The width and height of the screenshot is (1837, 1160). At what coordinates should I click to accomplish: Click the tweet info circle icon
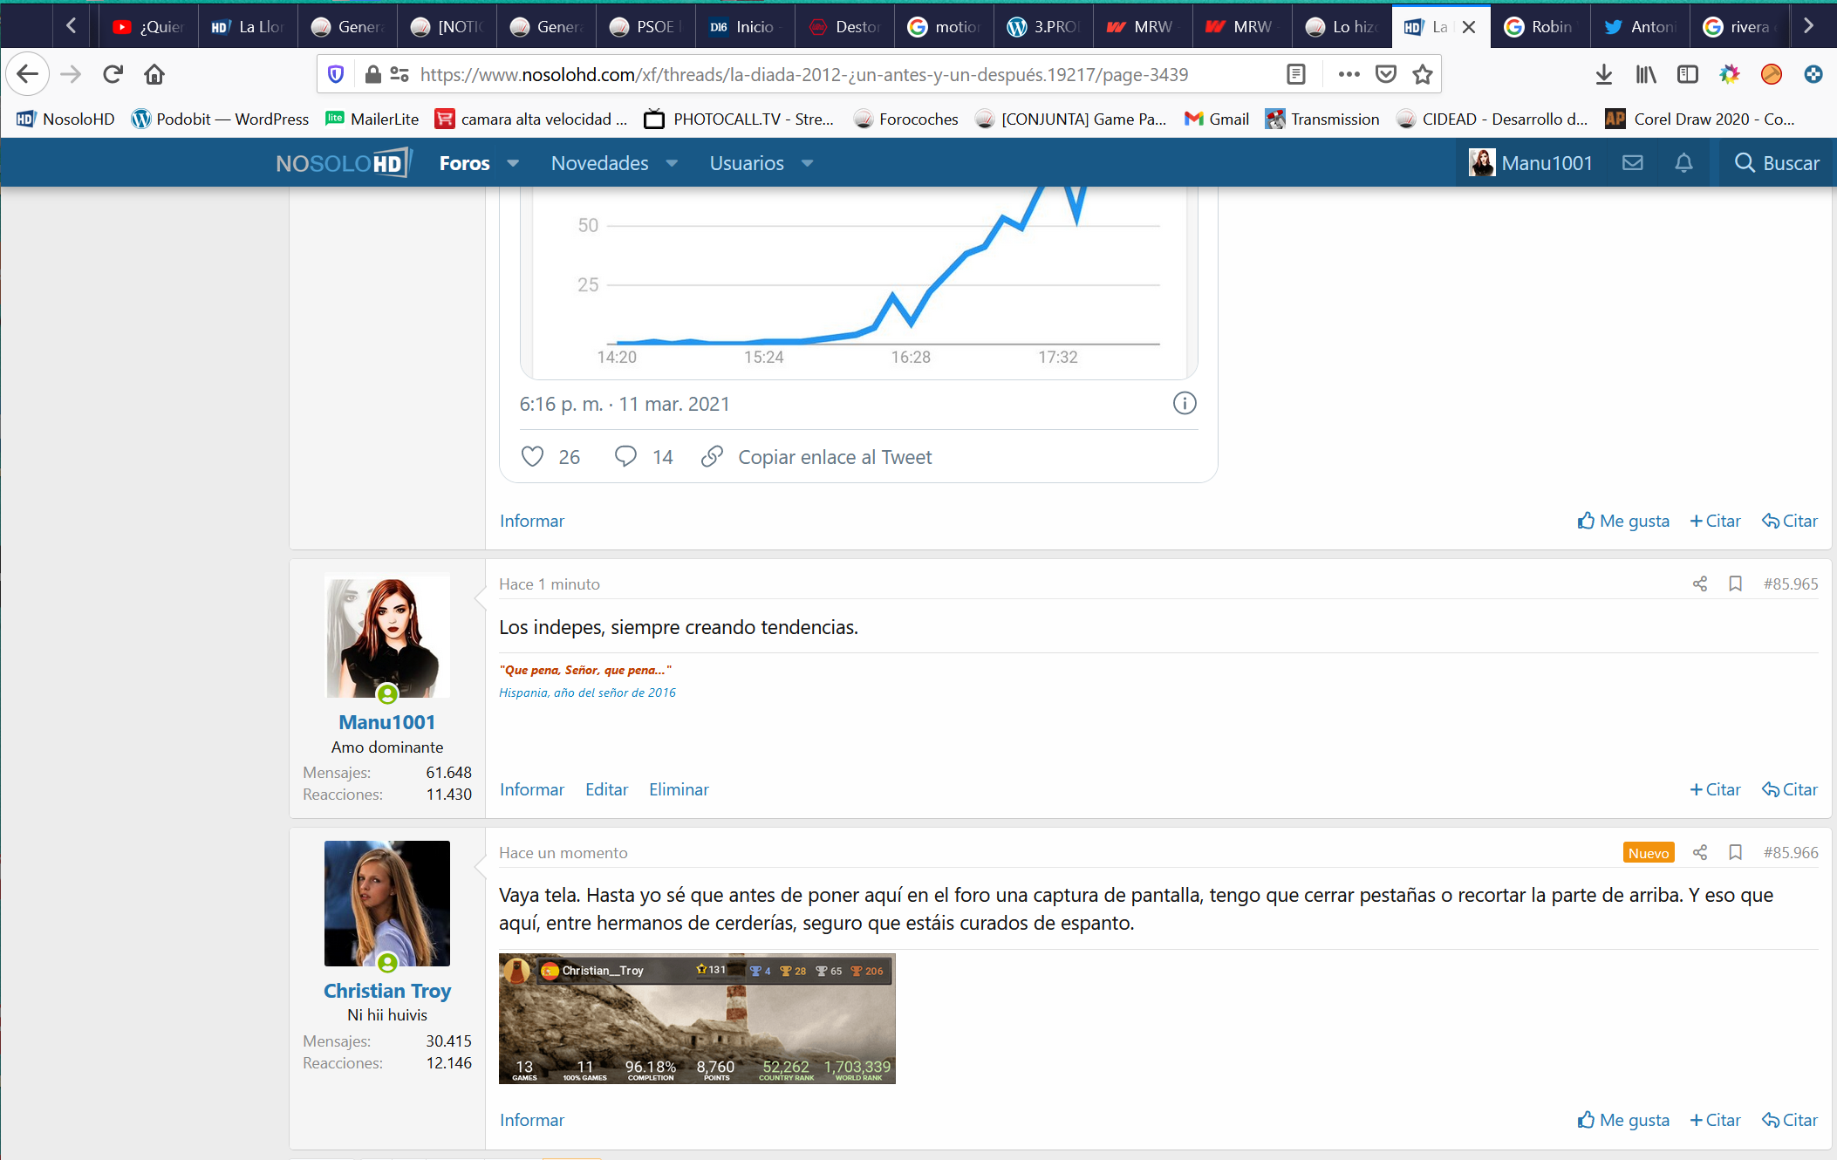(x=1184, y=403)
